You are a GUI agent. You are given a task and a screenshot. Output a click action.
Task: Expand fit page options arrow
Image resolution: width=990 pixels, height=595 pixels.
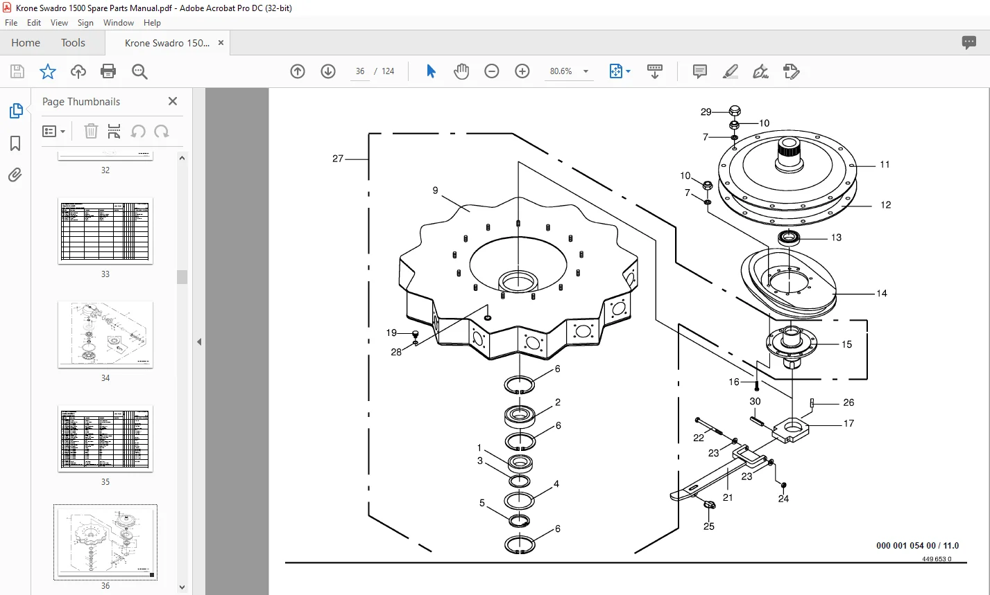click(x=628, y=71)
